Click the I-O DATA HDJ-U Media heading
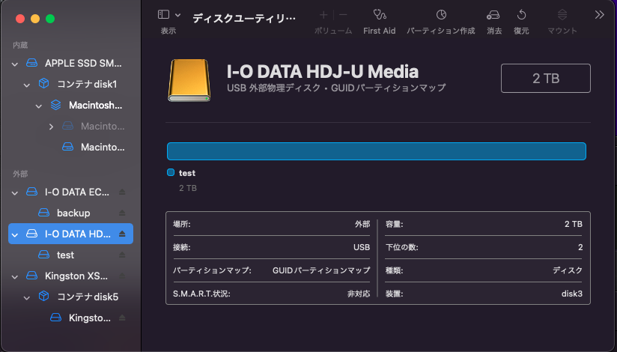Viewport: 617px width, 352px height. coord(322,71)
